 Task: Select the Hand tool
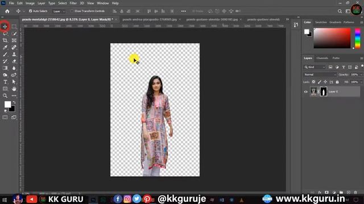tap(14, 89)
